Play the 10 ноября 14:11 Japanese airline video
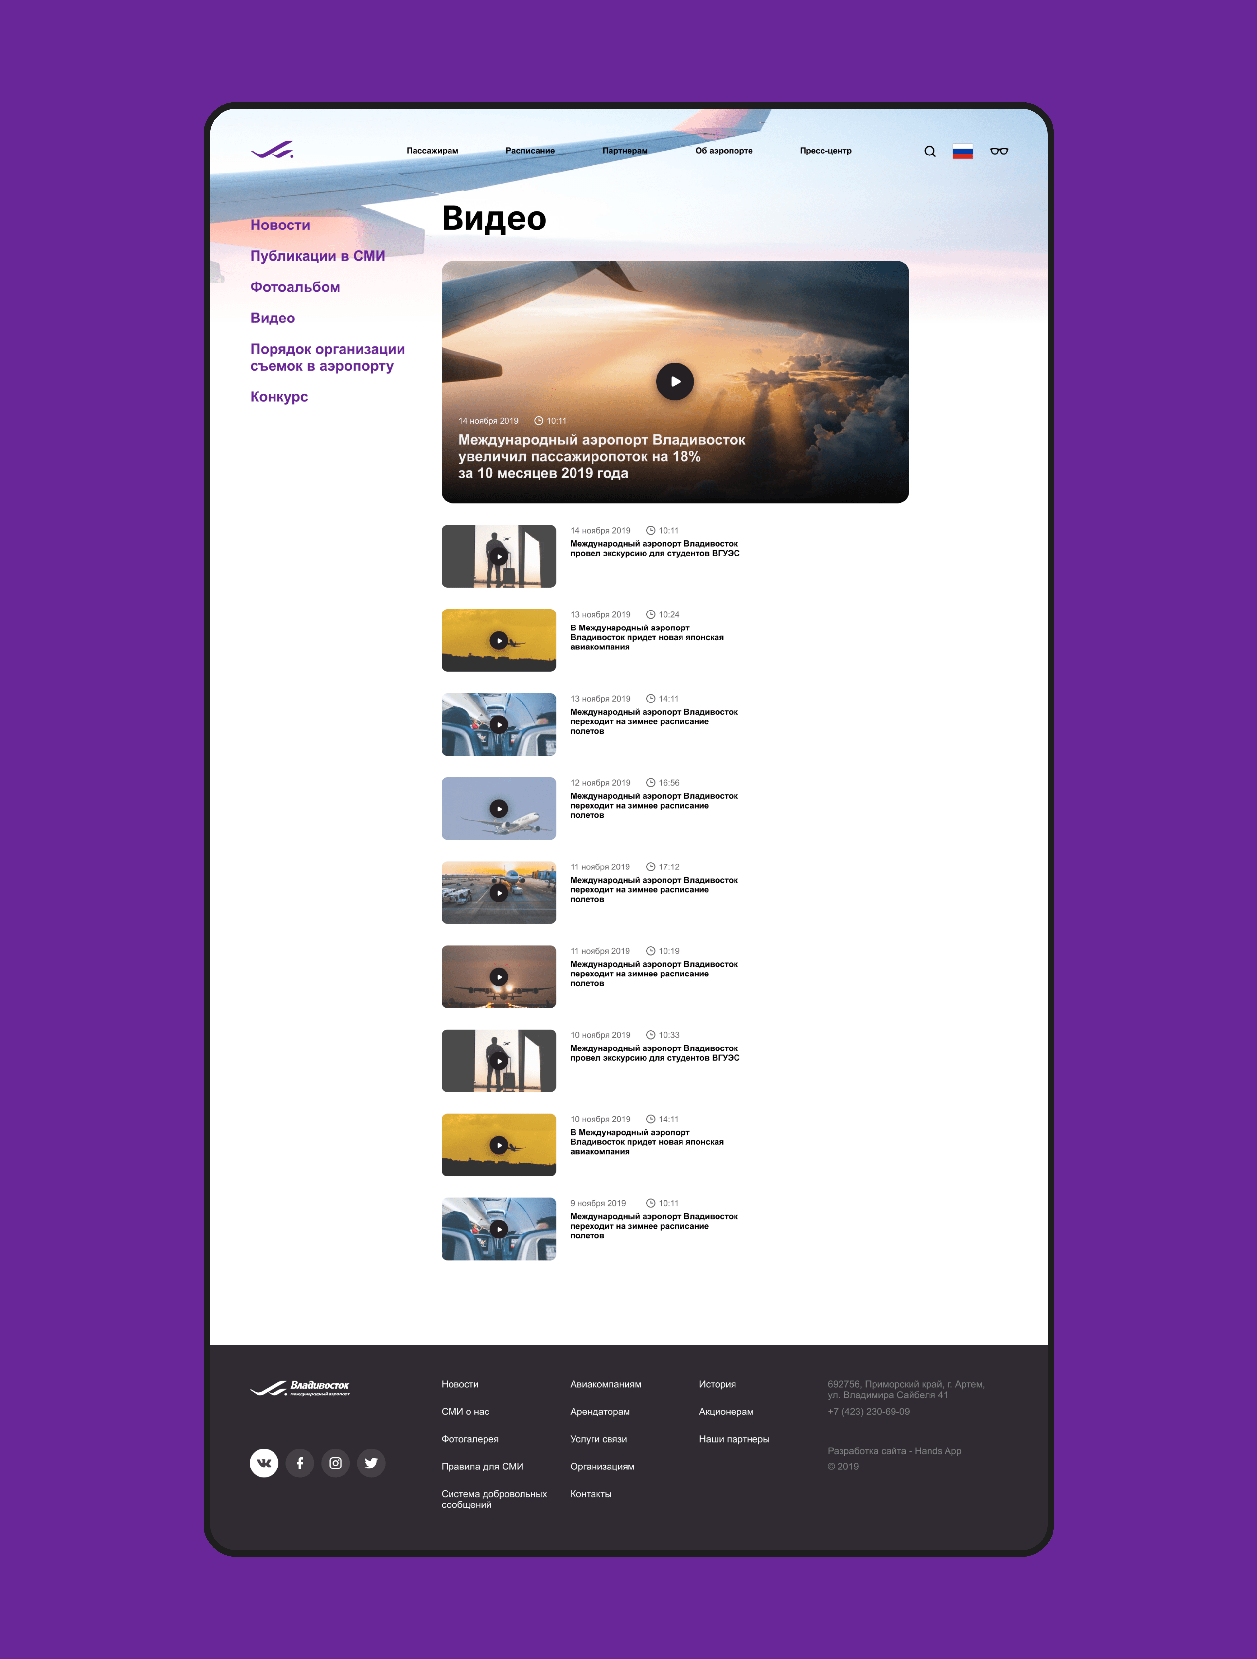The image size is (1257, 1659). click(x=499, y=1145)
